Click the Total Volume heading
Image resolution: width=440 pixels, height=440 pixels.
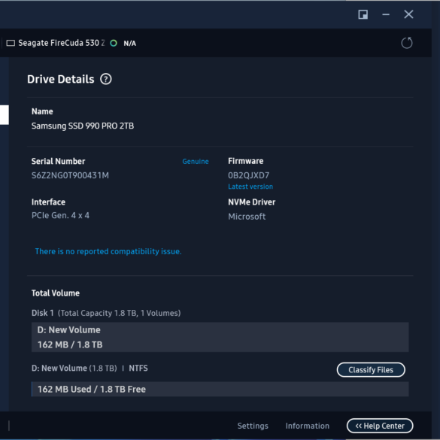(x=56, y=293)
